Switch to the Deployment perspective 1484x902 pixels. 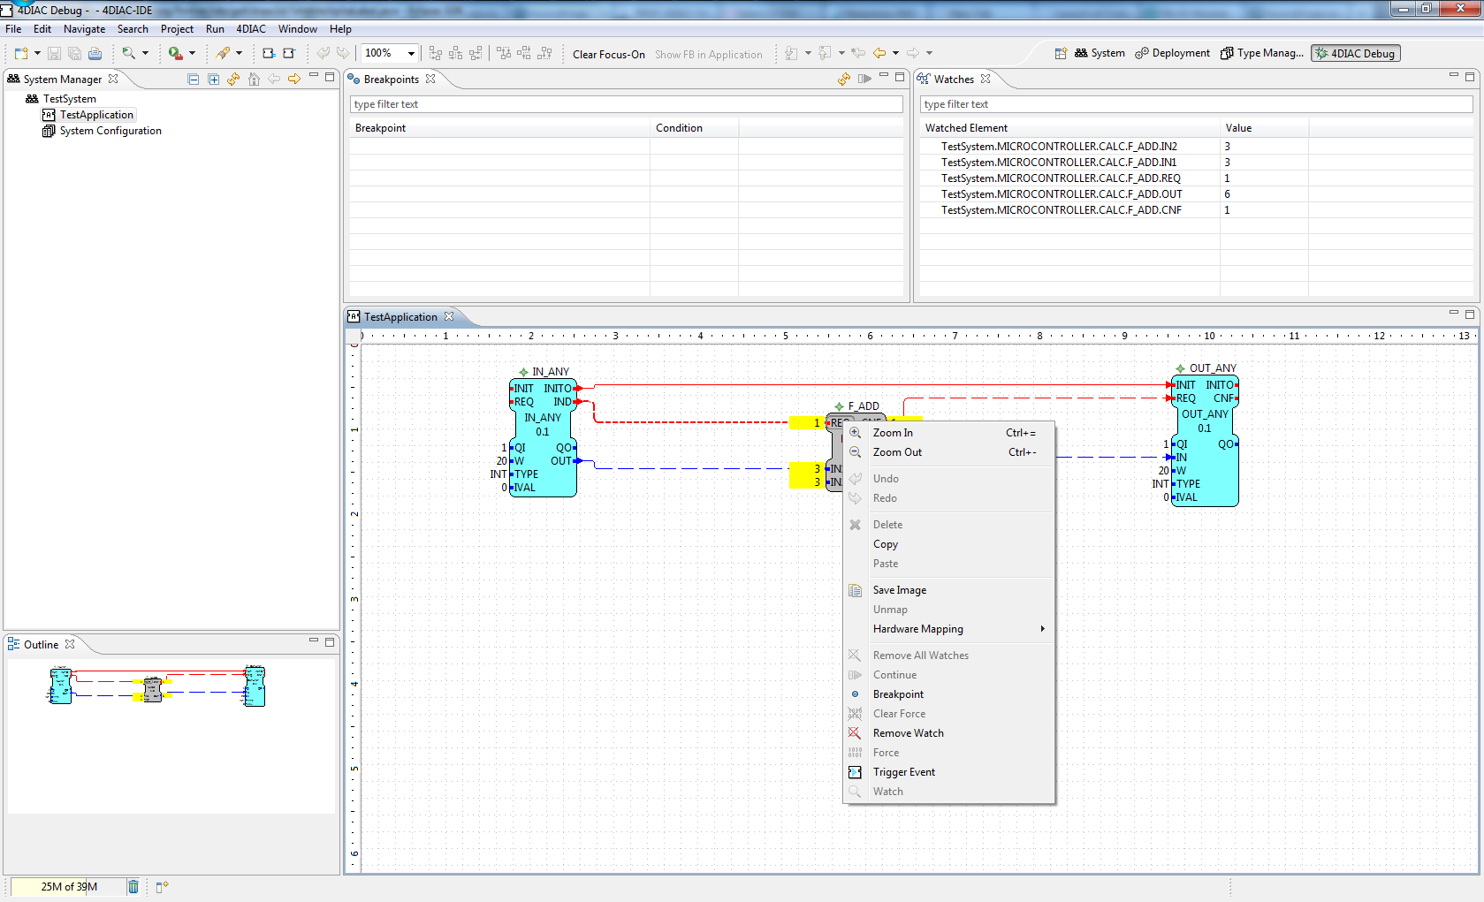click(x=1172, y=53)
